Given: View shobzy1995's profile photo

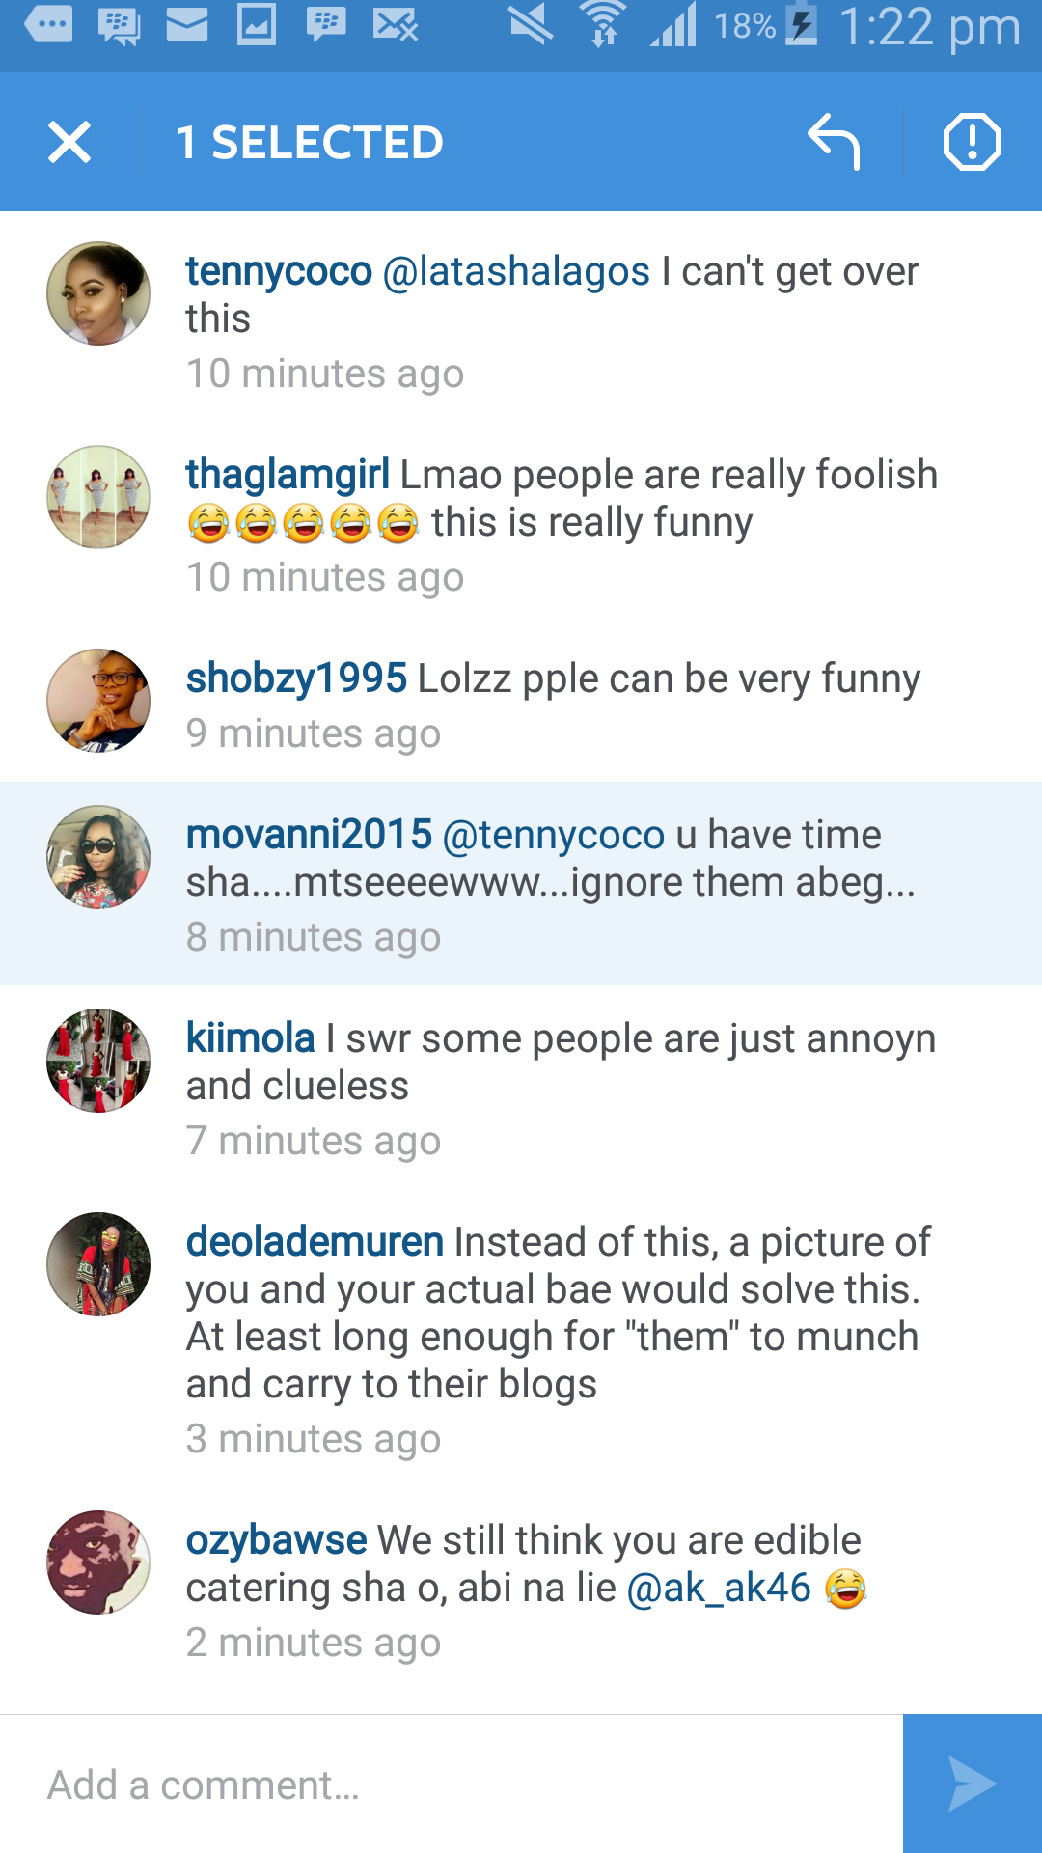Looking at the screenshot, I should point(98,701).
